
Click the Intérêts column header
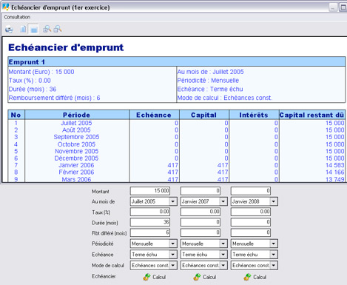point(254,115)
